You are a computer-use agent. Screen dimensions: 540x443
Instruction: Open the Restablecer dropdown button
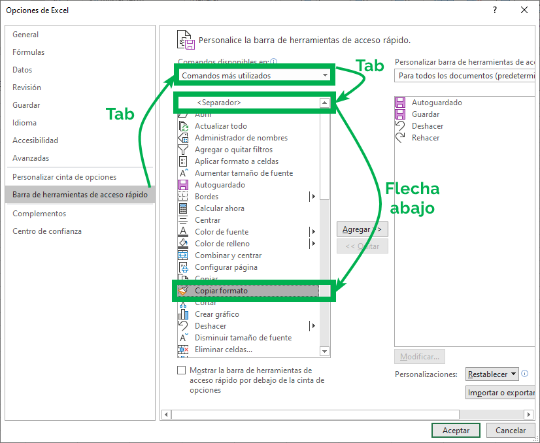[492, 374]
